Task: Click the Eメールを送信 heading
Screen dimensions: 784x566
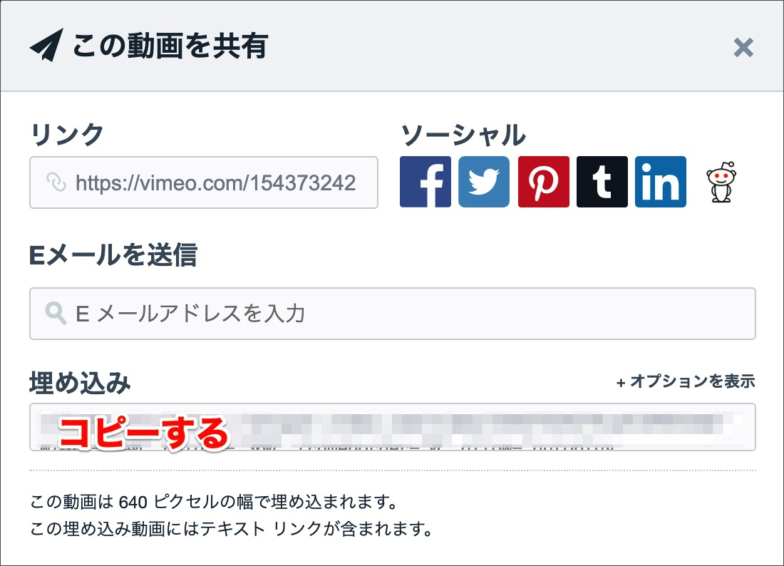Action: pos(113,254)
